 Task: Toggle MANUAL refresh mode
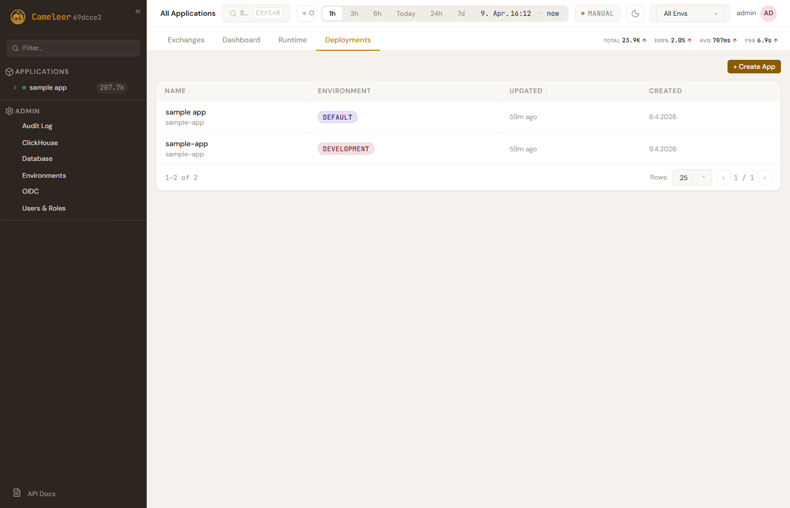coord(597,14)
